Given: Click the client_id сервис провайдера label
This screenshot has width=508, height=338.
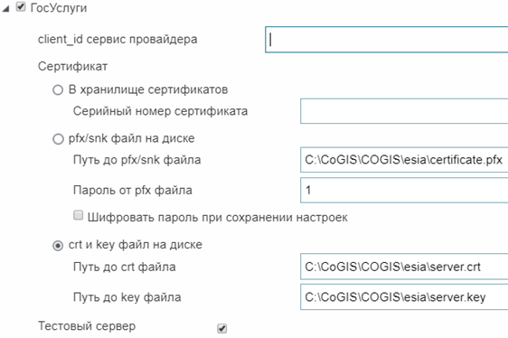Looking at the screenshot, I should point(118,39).
